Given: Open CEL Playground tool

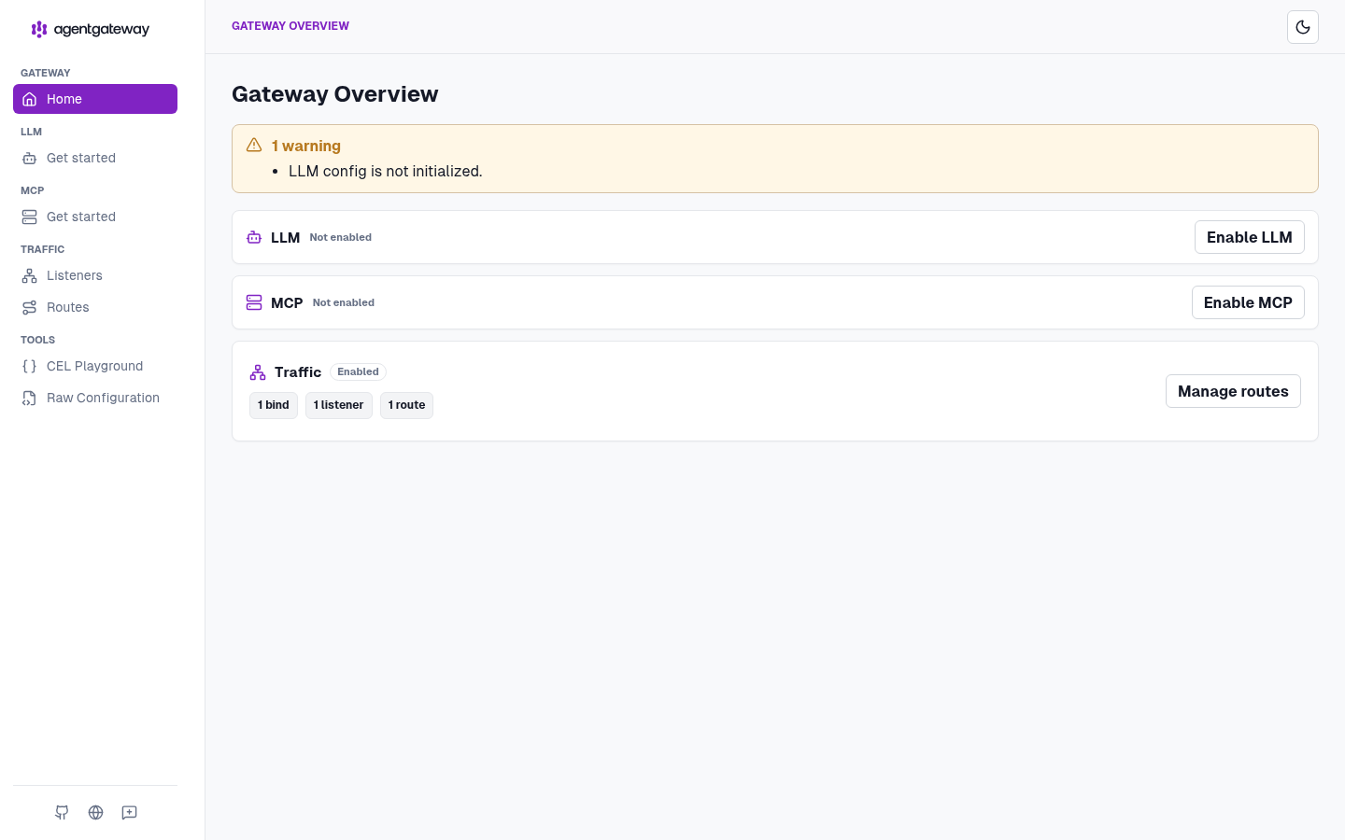Looking at the screenshot, I should (x=95, y=366).
